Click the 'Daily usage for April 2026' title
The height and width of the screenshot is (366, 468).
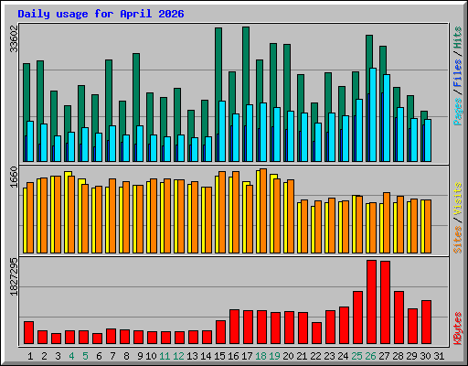(101, 14)
